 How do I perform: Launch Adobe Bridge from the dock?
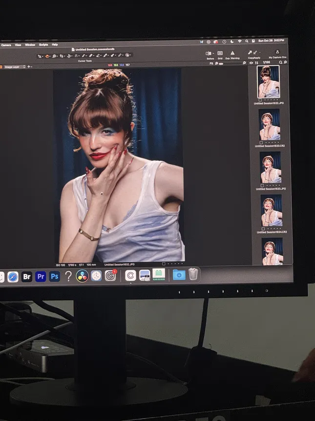pos(27,277)
